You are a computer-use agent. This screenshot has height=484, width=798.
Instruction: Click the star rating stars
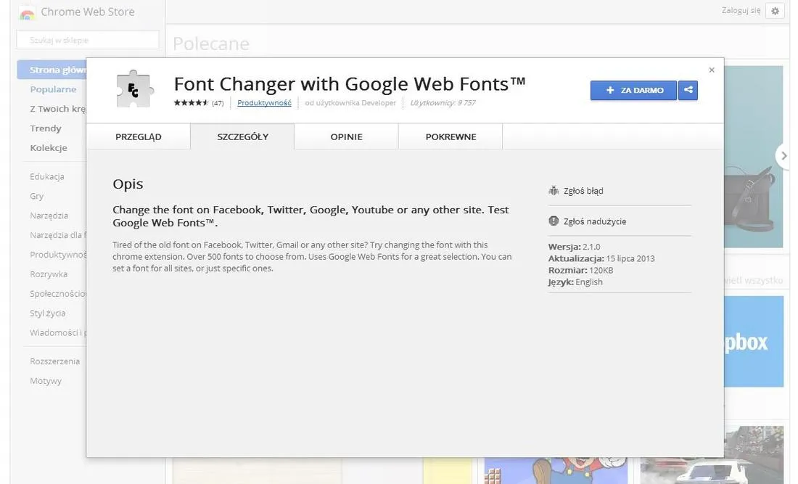[191, 102]
